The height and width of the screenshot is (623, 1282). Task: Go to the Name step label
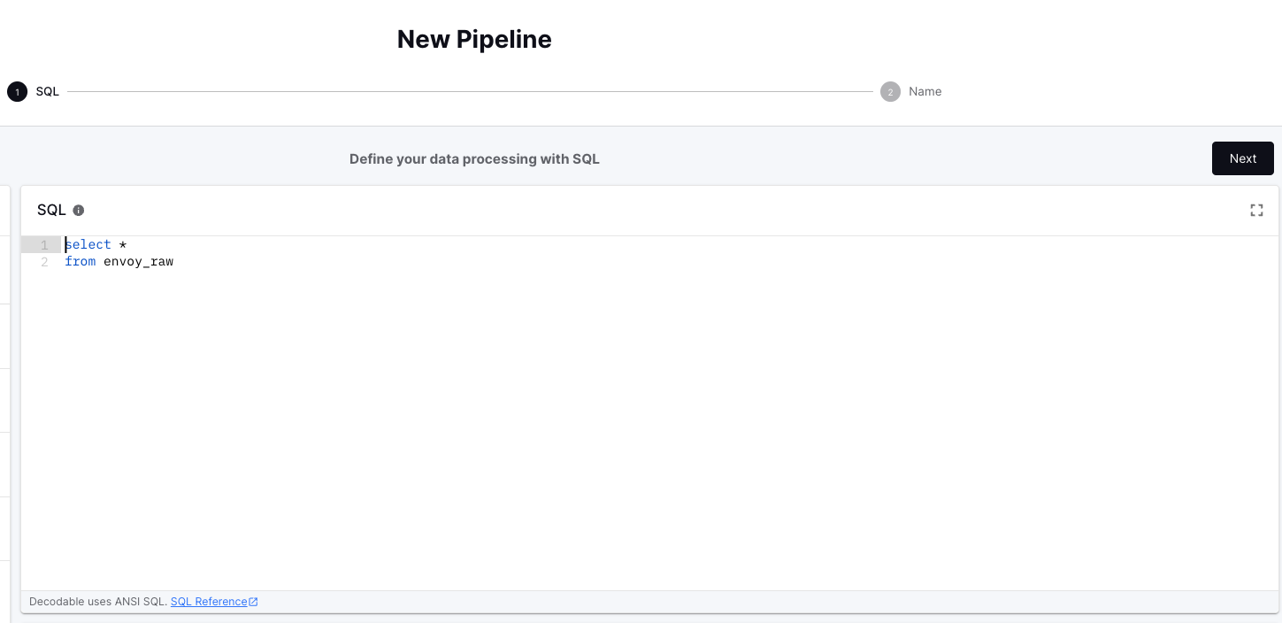point(925,92)
